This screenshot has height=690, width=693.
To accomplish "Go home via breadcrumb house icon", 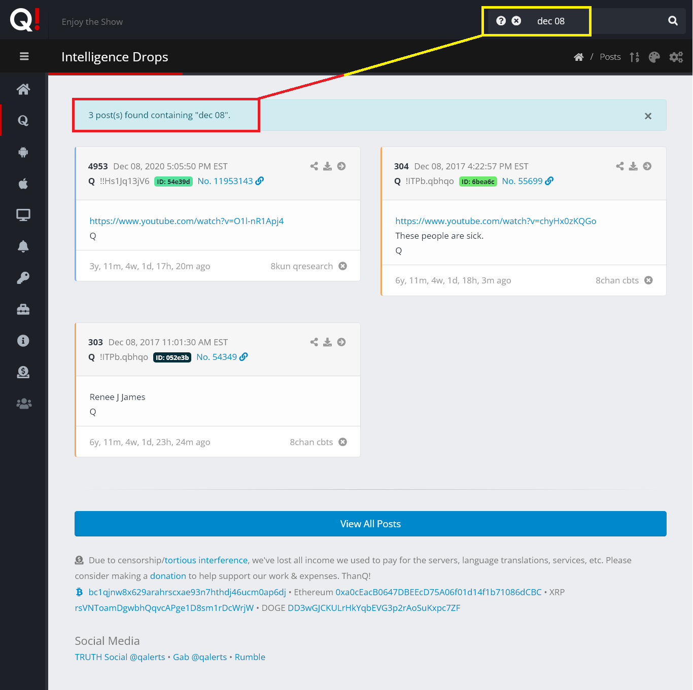I will tap(579, 57).
